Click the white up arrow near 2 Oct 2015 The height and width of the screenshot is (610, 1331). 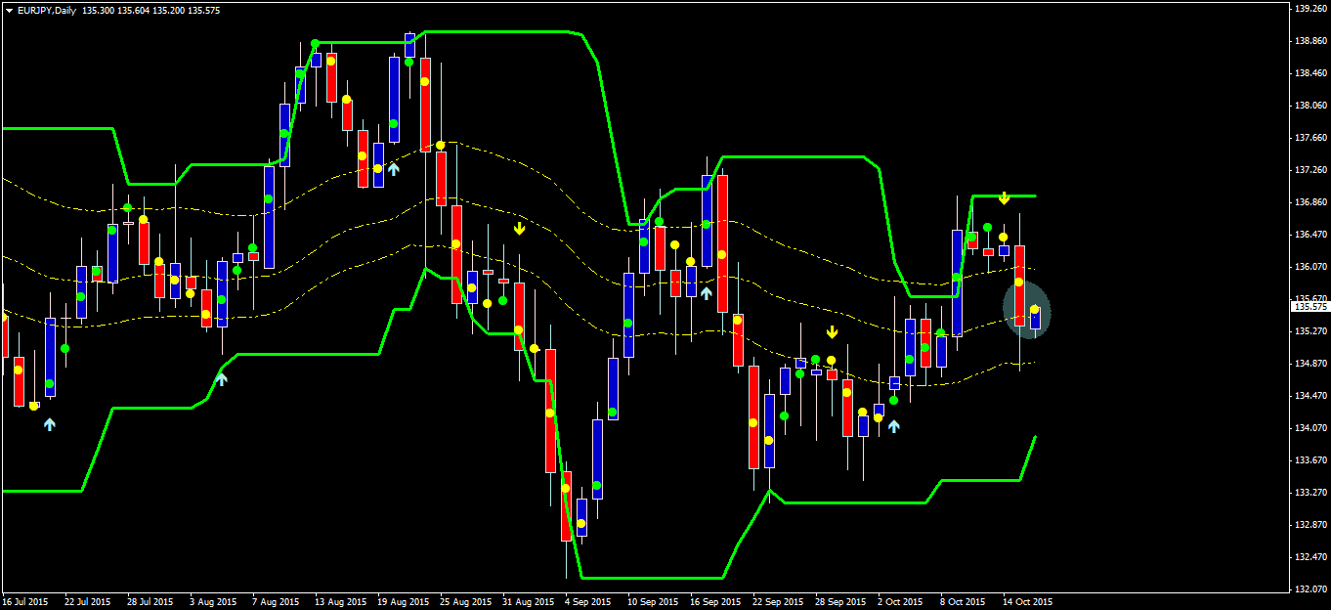pos(893,426)
